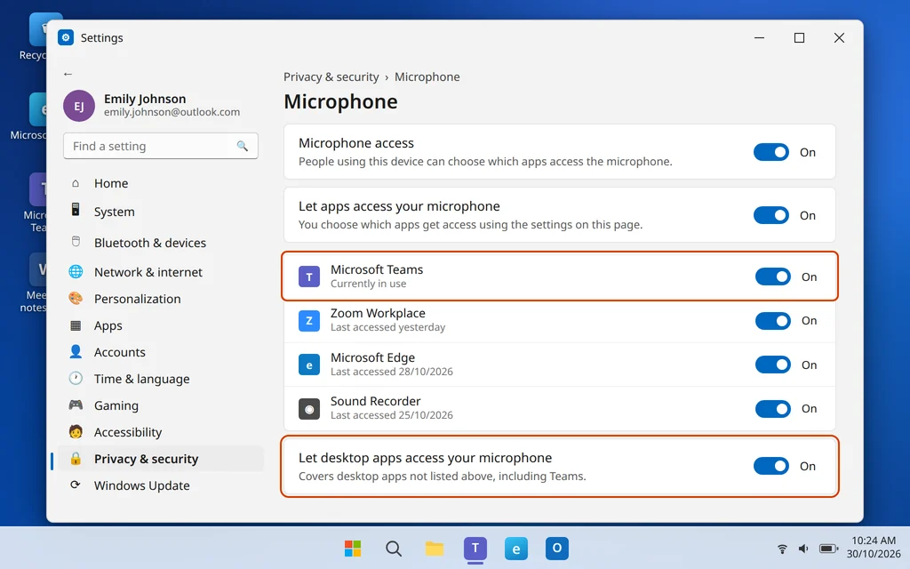
Task: Click the Microsoft Teams app icon in list
Action: pos(308,276)
